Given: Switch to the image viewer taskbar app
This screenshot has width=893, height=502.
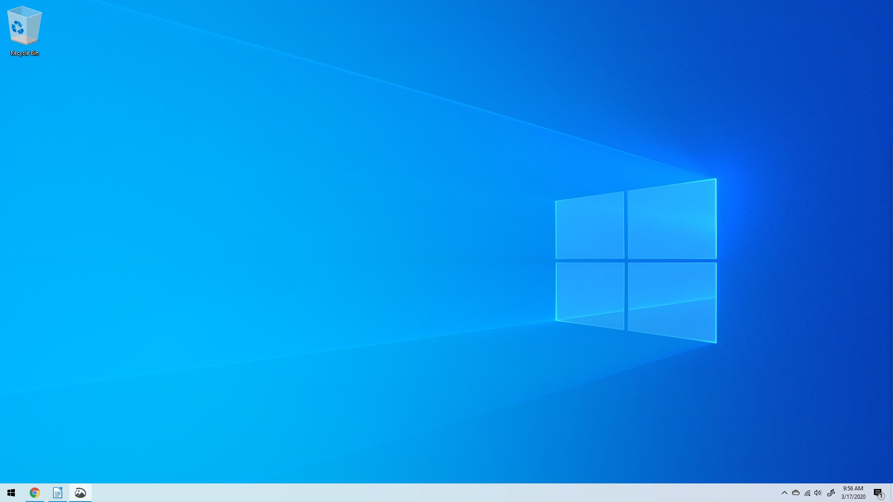Looking at the screenshot, I should 80,493.
